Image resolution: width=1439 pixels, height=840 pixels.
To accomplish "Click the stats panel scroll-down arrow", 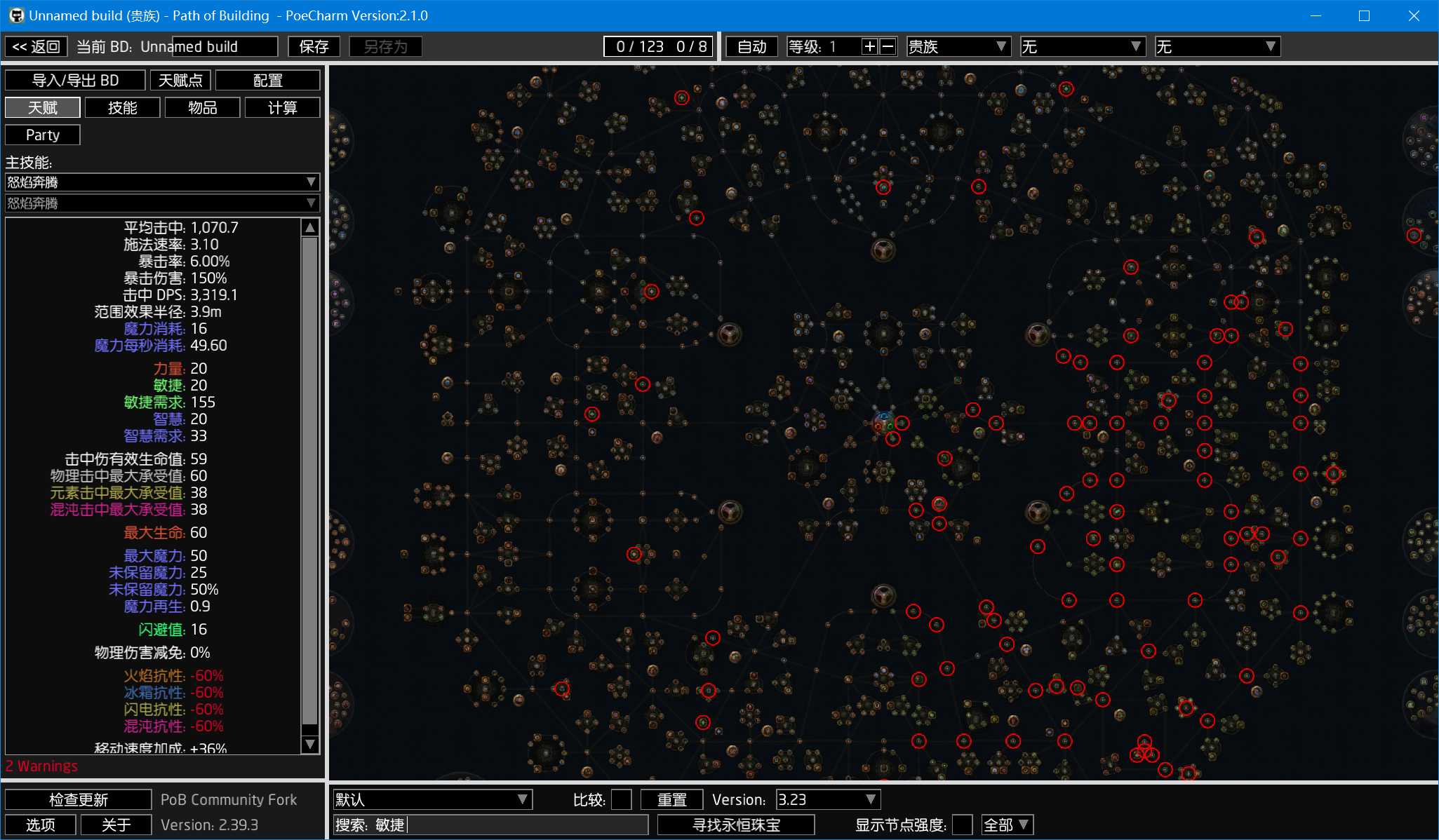I will [x=309, y=745].
